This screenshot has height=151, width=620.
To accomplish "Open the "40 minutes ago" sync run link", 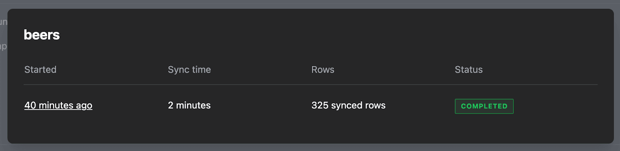I will pyautogui.click(x=58, y=105).
